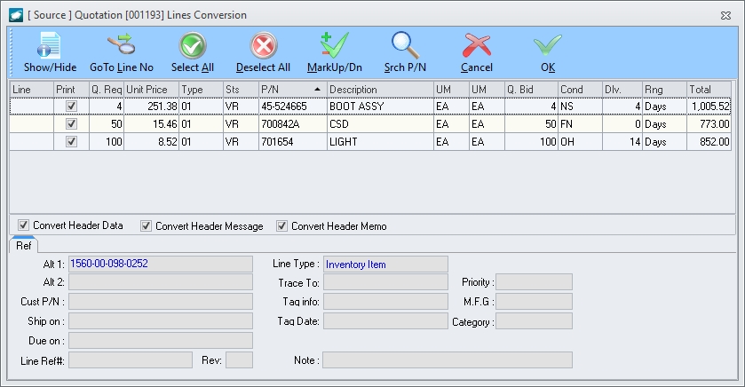Screen dimensions: 745x387
Task: Click the Ship on field
Action: click(x=161, y=320)
